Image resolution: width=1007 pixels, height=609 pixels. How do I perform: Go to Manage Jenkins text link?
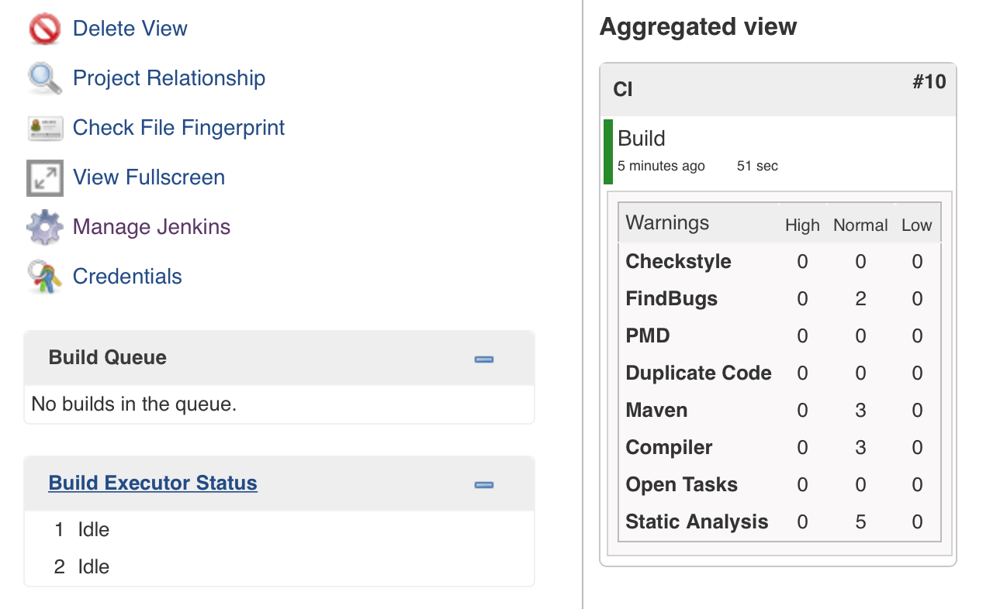pyautogui.click(x=151, y=227)
